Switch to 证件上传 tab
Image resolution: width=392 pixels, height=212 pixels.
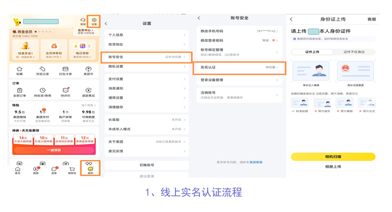[x=312, y=52]
